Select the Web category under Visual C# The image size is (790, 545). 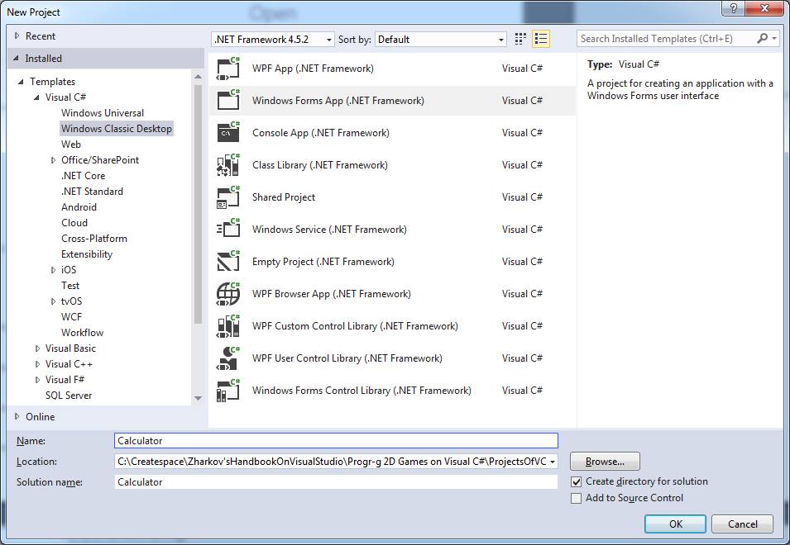(71, 145)
